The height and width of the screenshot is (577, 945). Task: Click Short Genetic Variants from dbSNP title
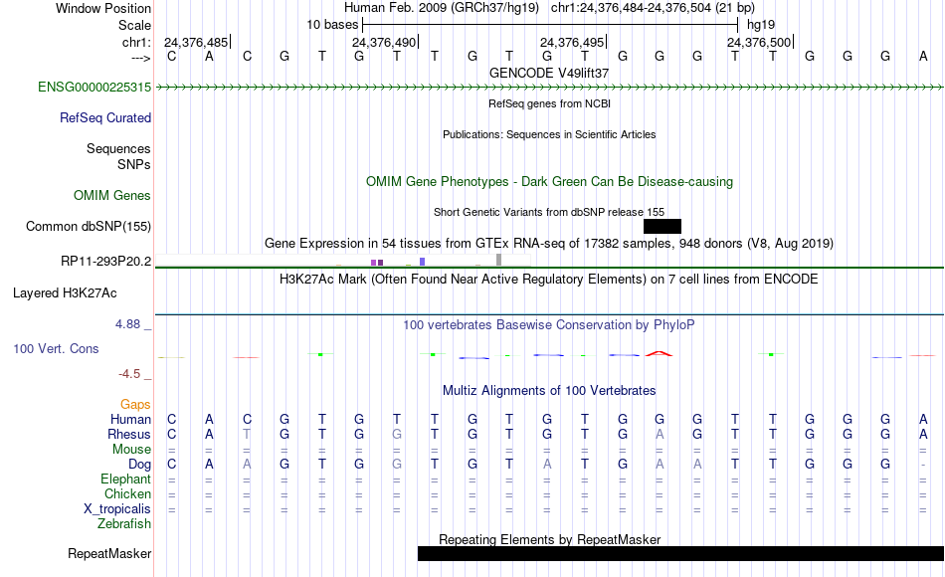pyautogui.click(x=549, y=212)
